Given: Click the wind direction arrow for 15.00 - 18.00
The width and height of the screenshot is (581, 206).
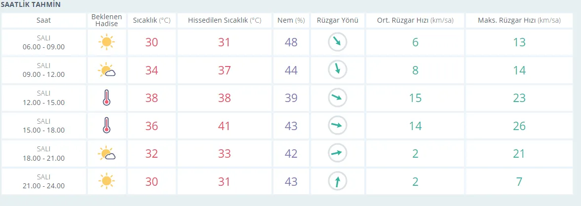Looking at the screenshot, I should [x=338, y=126].
